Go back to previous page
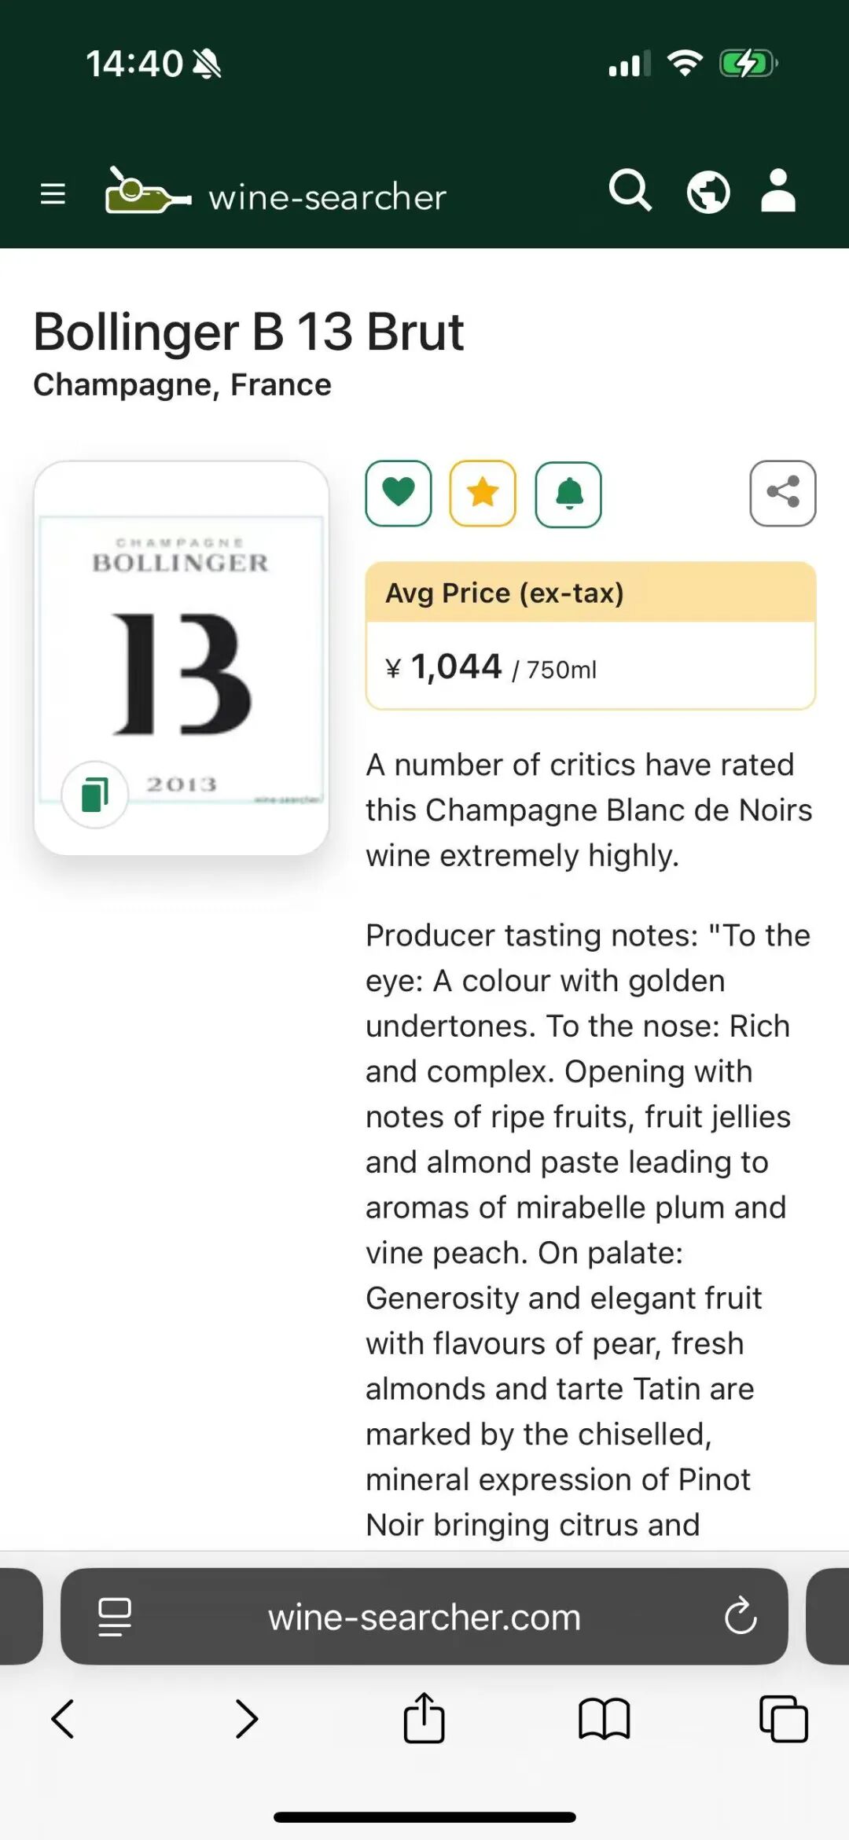 pos(63,1718)
